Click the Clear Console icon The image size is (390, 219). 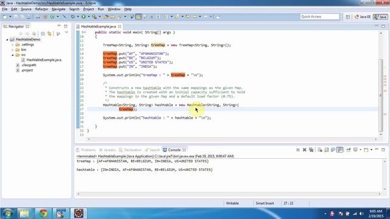click(320, 150)
